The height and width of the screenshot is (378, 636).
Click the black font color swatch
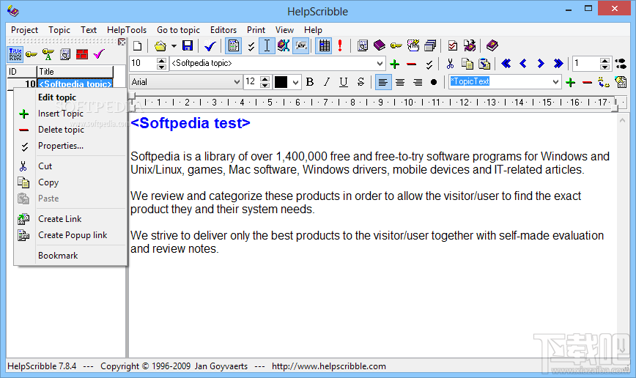(x=281, y=82)
